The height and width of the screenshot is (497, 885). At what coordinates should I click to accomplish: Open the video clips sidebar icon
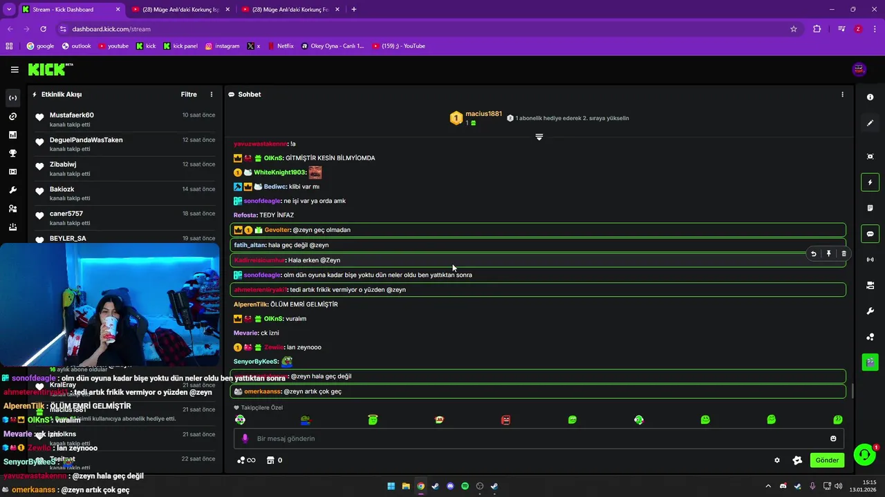12,172
